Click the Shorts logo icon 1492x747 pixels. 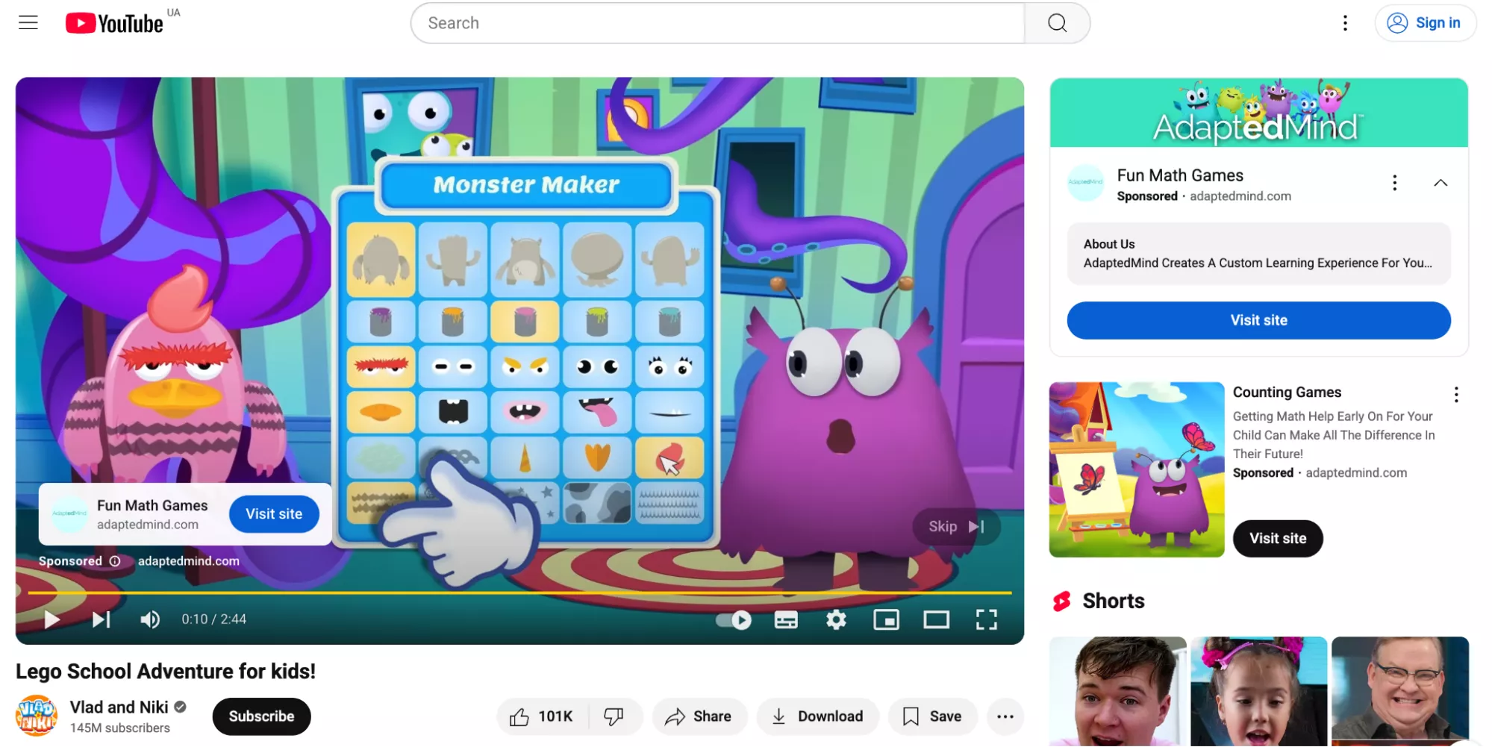click(1063, 601)
